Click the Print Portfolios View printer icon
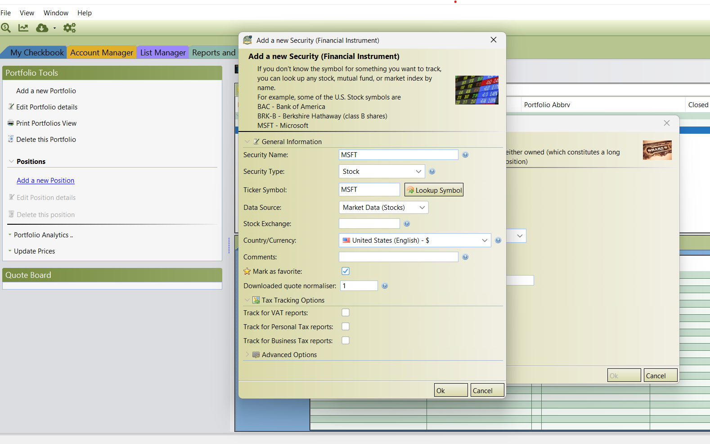 pos(11,123)
